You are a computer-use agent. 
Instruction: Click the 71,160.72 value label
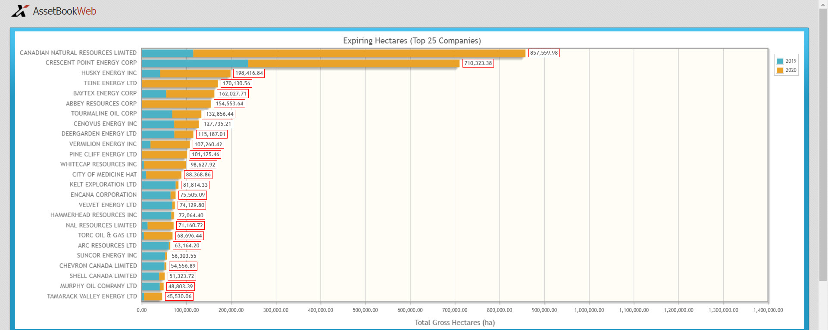coord(191,225)
